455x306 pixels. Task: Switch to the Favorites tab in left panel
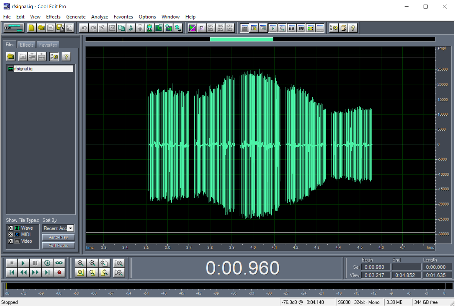point(48,45)
